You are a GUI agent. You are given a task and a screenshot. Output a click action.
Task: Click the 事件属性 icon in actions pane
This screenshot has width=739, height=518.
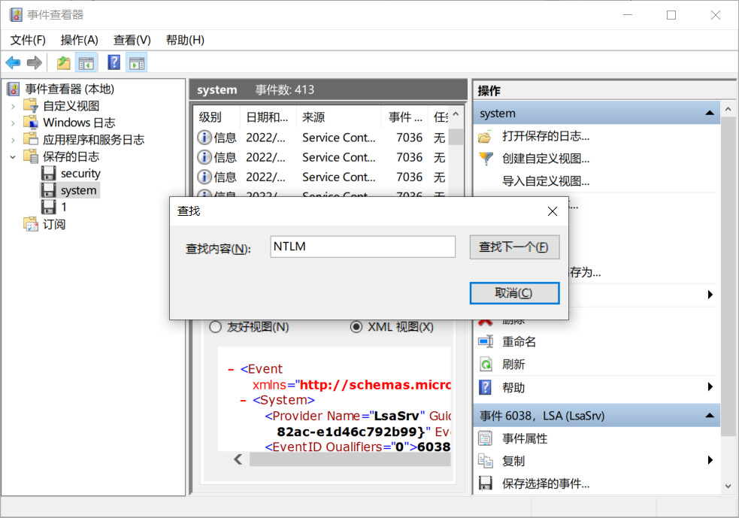(x=486, y=438)
